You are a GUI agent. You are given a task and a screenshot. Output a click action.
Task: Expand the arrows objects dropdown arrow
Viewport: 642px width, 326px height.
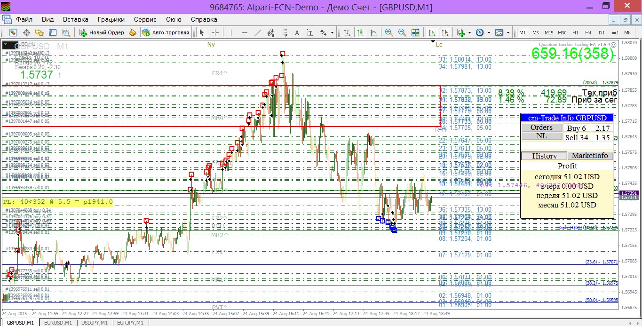pos(332,32)
